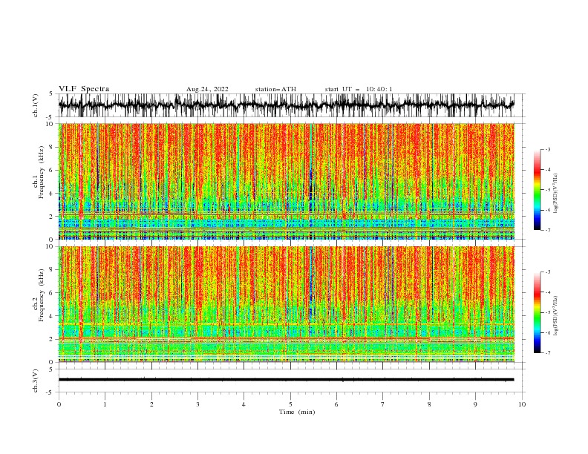Select the "start UT = 10:40: 1" text
Viewport: 588px width, 454px height.
click(359, 89)
